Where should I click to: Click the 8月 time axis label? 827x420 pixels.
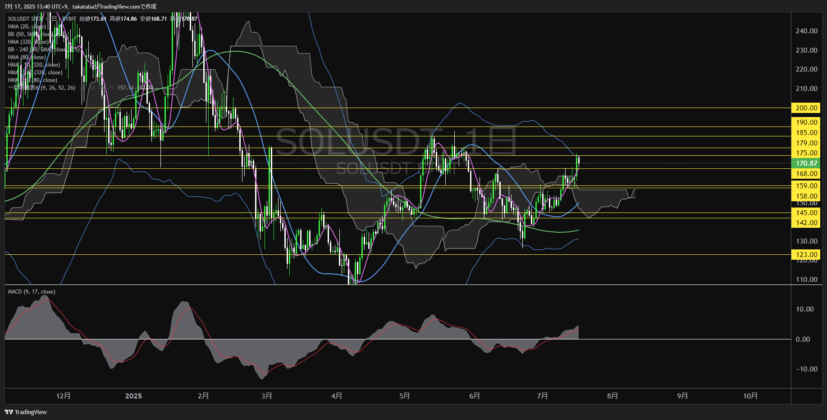tap(612, 396)
